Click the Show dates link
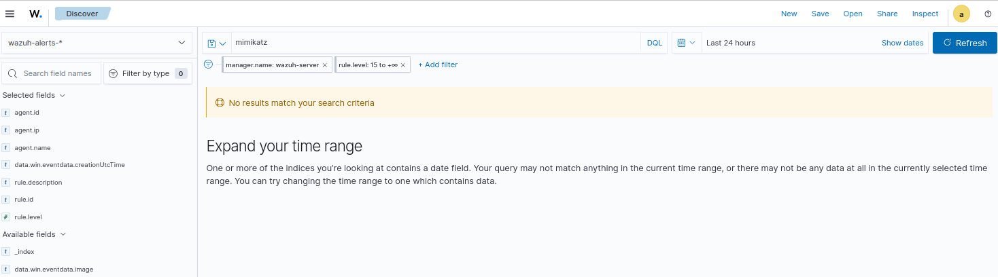The image size is (998, 277). click(x=902, y=43)
